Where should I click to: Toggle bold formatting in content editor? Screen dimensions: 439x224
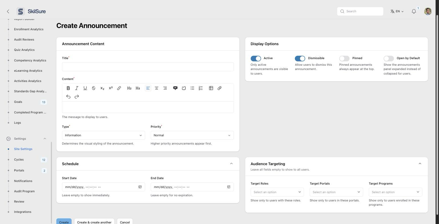tap(68, 88)
